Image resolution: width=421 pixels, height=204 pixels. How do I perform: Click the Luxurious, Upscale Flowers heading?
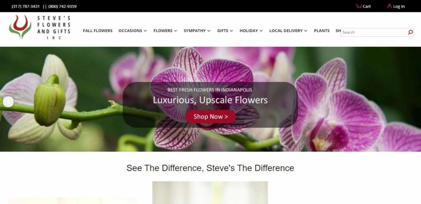click(x=210, y=100)
